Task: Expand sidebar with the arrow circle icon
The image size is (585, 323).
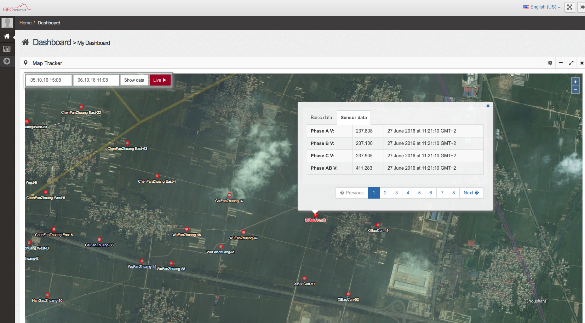Action: (7, 61)
